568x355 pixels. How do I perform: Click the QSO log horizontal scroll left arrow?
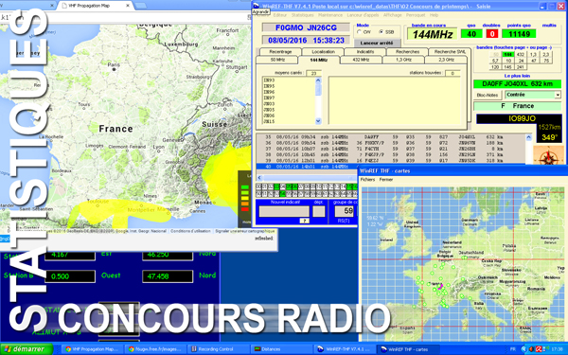coord(259,178)
